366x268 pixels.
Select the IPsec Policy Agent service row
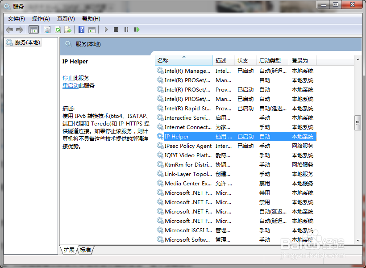tap(187, 146)
